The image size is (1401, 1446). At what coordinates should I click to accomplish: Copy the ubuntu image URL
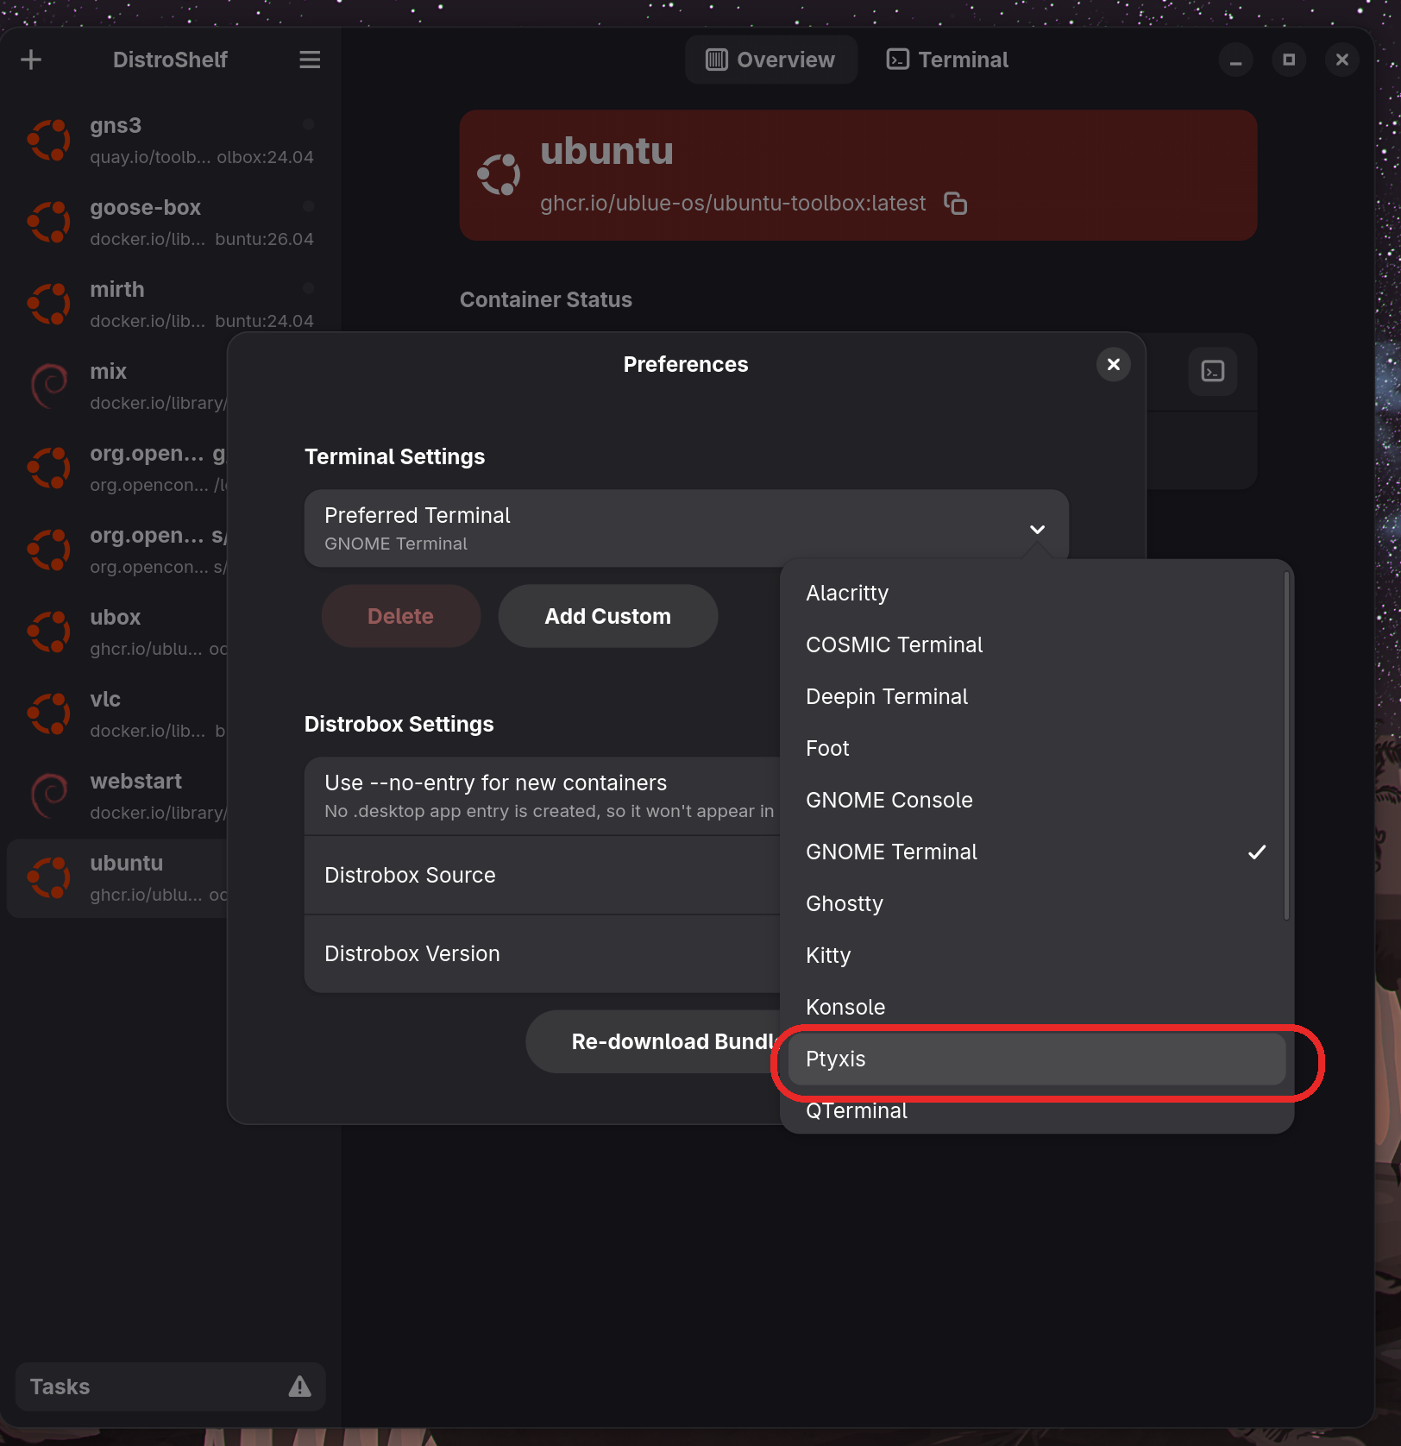coord(955,204)
